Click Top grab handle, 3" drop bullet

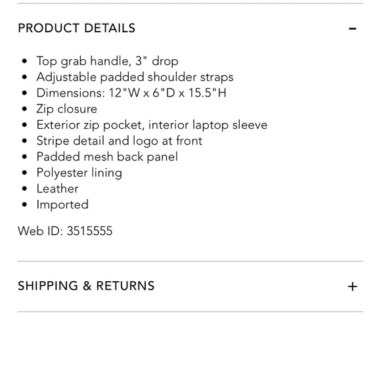(x=107, y=61)
